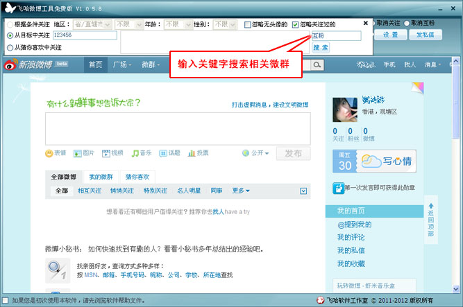The image size is (463, 307).
Task: Expand the 消息 menu
Action: 432,64
